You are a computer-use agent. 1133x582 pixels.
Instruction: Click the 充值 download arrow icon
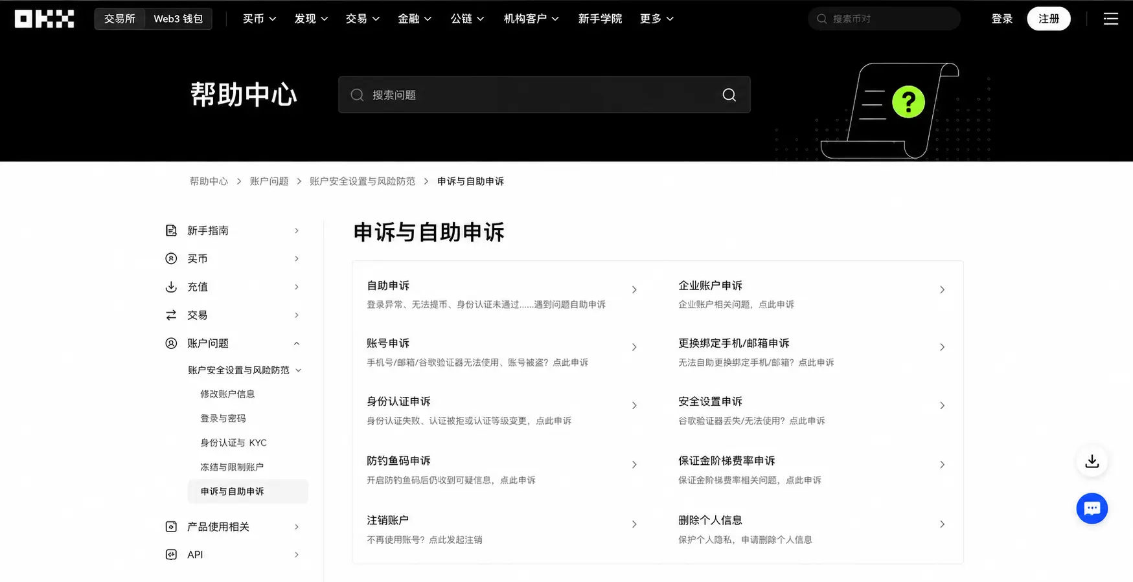171,287
